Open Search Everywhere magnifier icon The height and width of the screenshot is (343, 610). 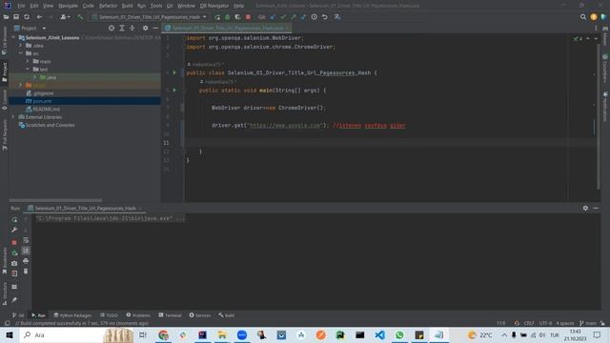pyautogui.click(x=582, y=17)
